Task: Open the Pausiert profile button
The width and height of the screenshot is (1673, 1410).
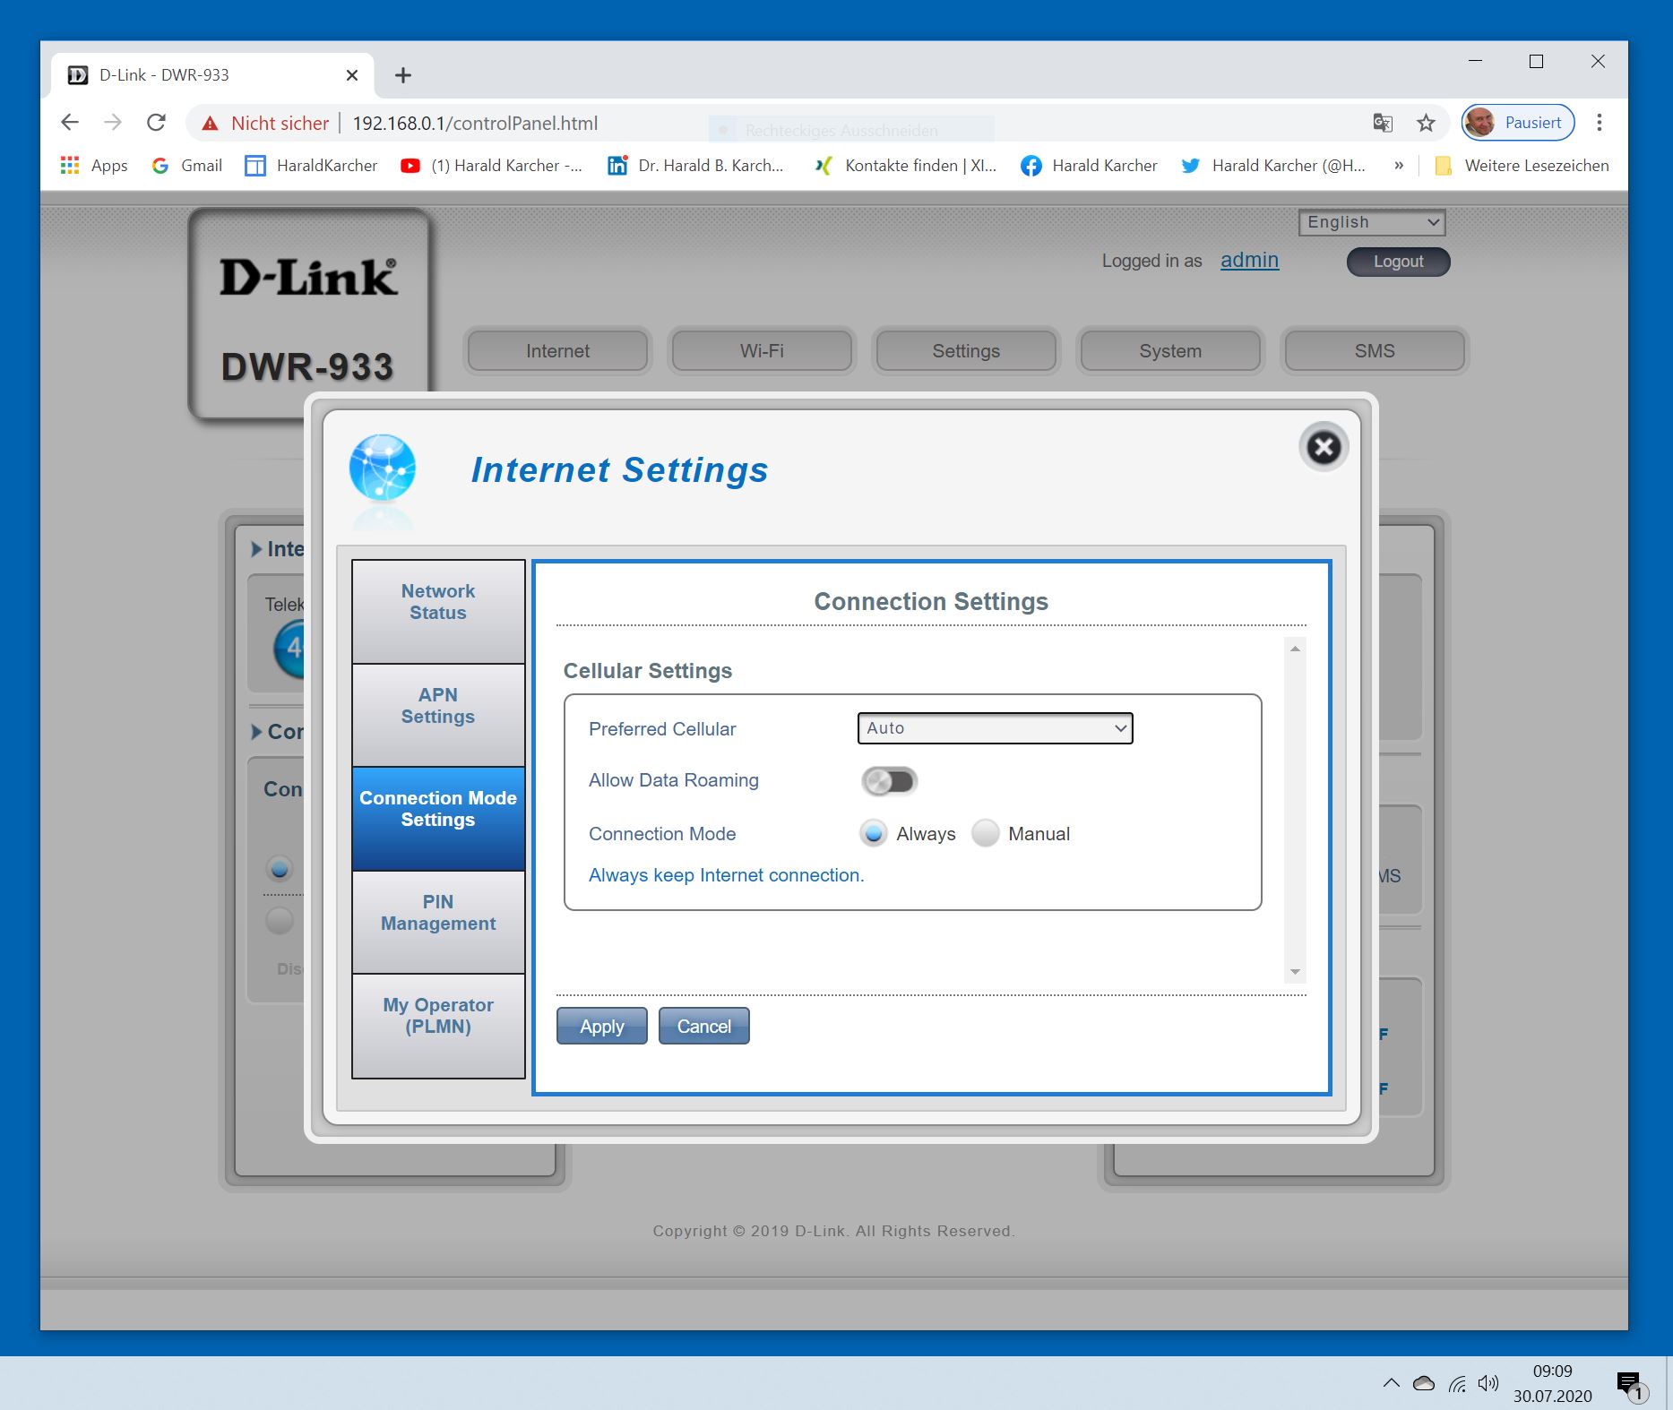Action: click(1518, 123)
